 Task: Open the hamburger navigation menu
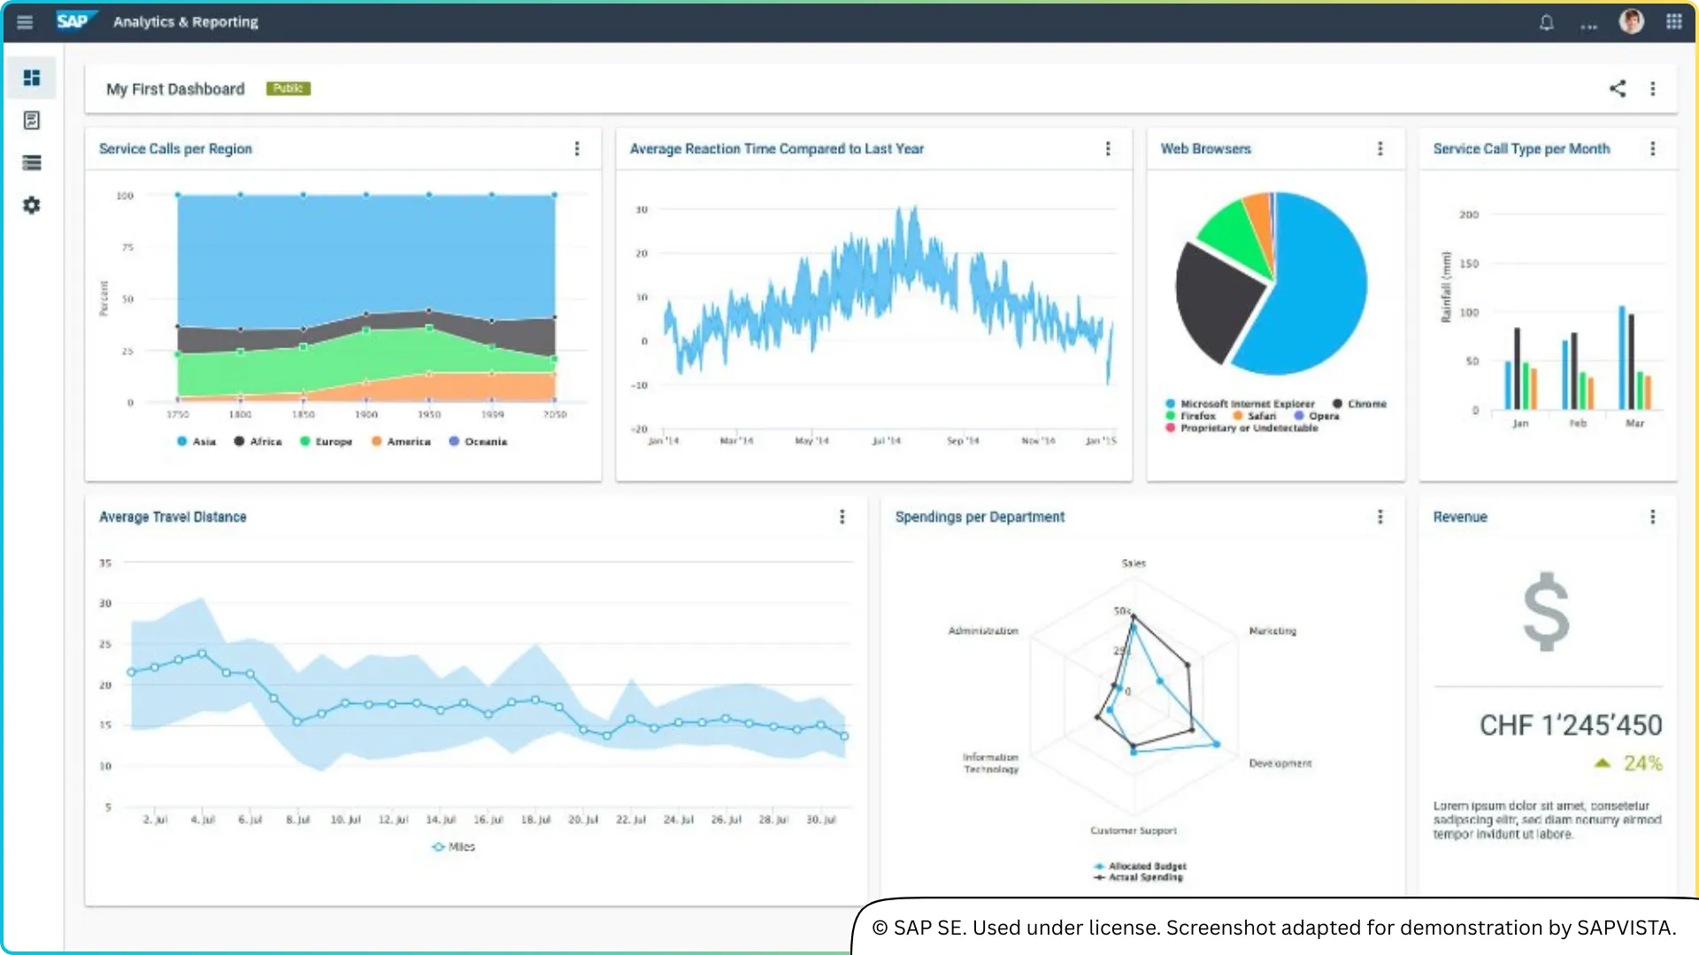tap(25, 22)
